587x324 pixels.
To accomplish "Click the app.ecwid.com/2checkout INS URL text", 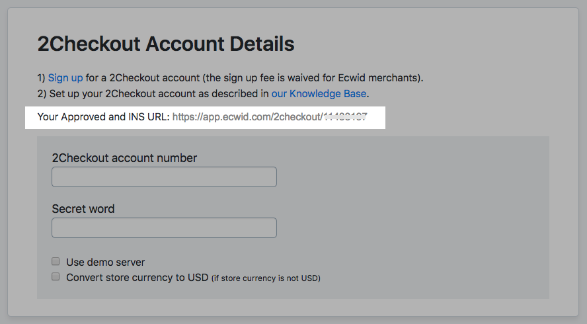I will pyautogui.click(x=247, y=118).
